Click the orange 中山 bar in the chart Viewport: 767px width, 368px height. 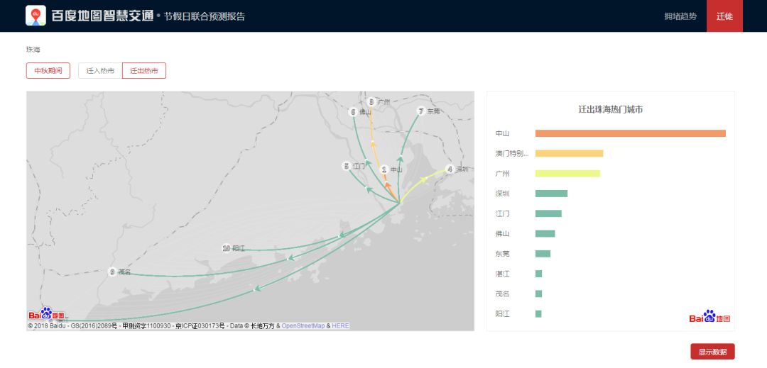(631, 133)
